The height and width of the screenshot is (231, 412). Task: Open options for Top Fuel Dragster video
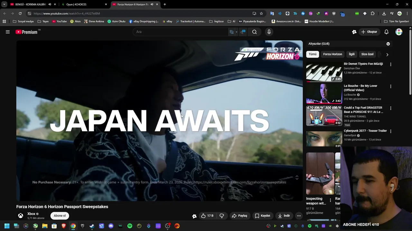pos(390,108)
